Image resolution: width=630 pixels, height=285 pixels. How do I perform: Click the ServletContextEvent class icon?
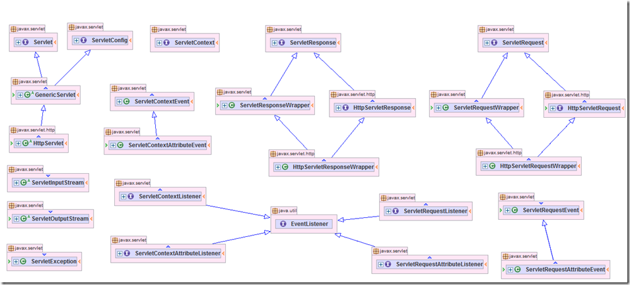point(127,101)
